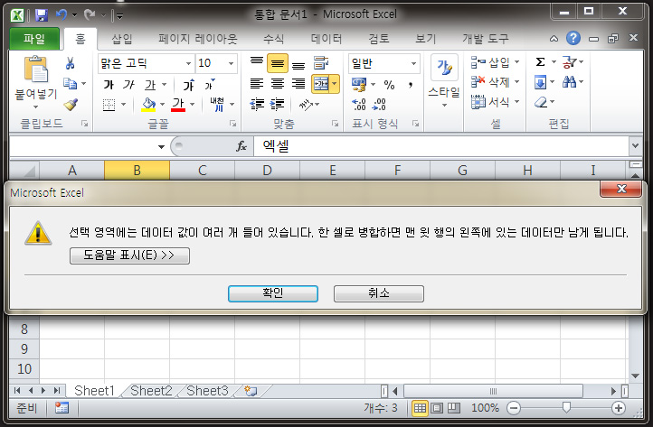653x427 pixels.
Task: Save the workbook with floppy icon
Action: tap(42, 15)
